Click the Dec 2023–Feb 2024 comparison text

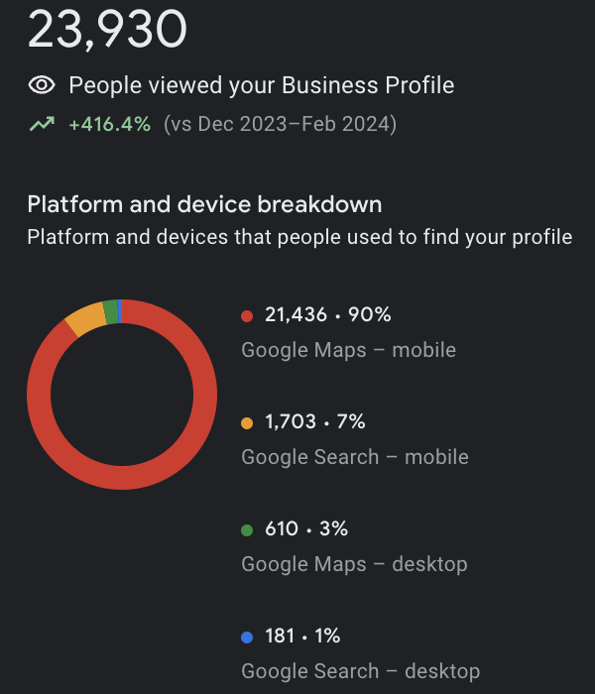click(279, 125)
